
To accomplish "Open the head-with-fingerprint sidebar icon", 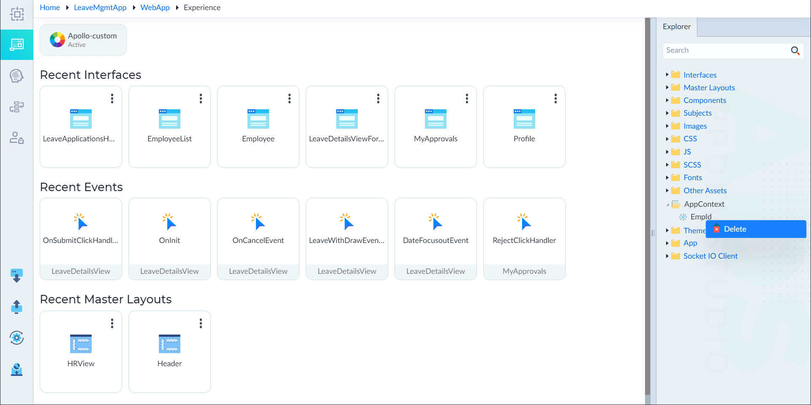I will [17, 76].
